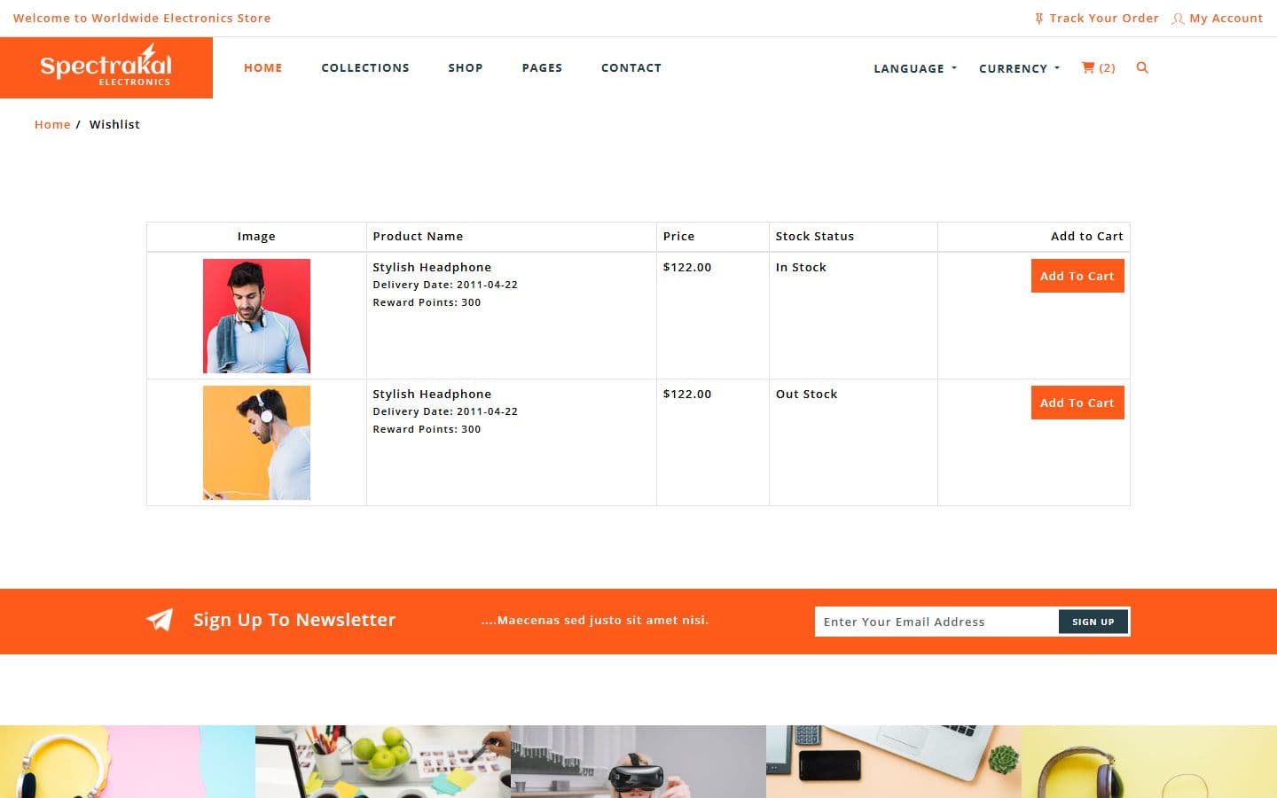Image resolution: width=1277 pixels, height=798 pixels.
Task: Click the Home breadcrumb link
Action: coord(52,124)
